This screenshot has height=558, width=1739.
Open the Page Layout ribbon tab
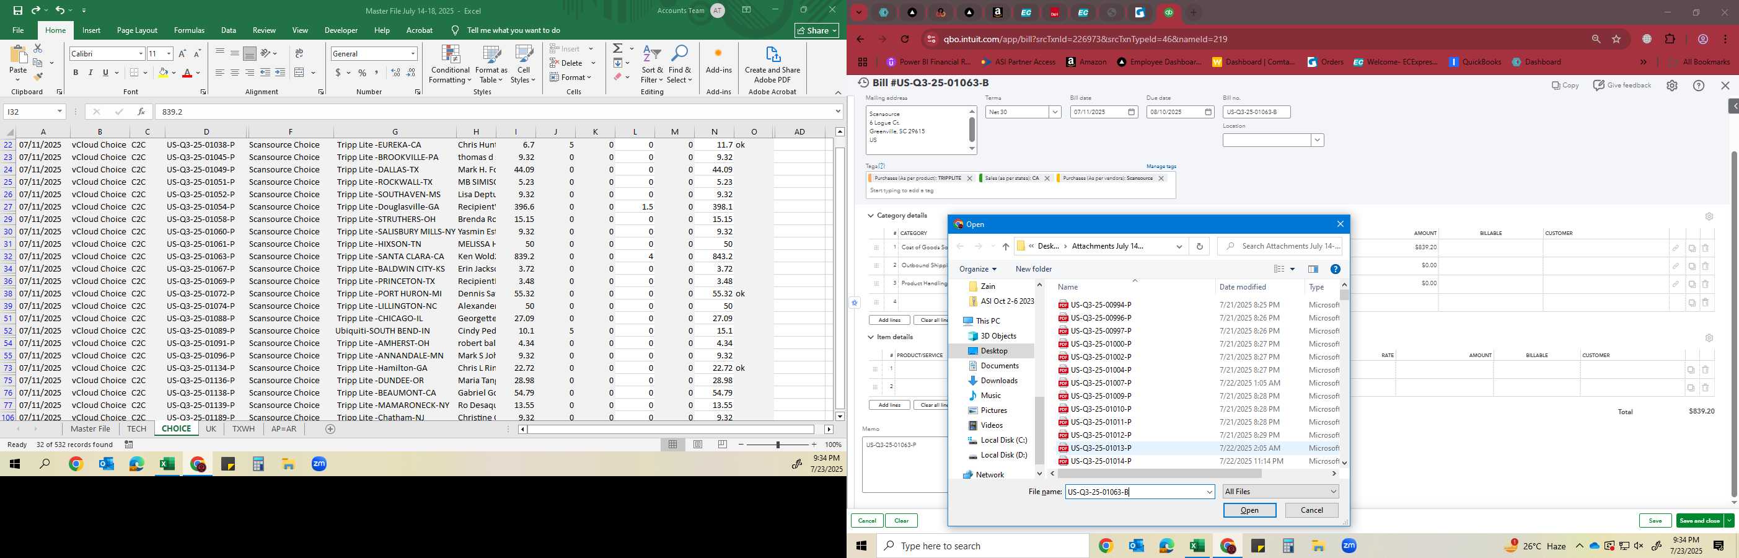coord(137,30)
